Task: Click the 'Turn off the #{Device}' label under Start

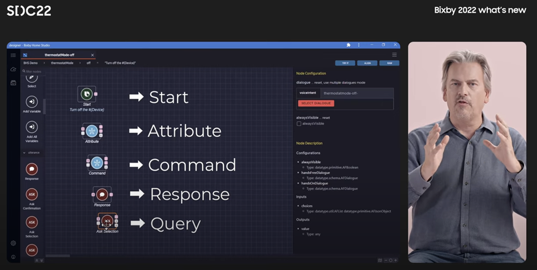Action: coord(87,110)
